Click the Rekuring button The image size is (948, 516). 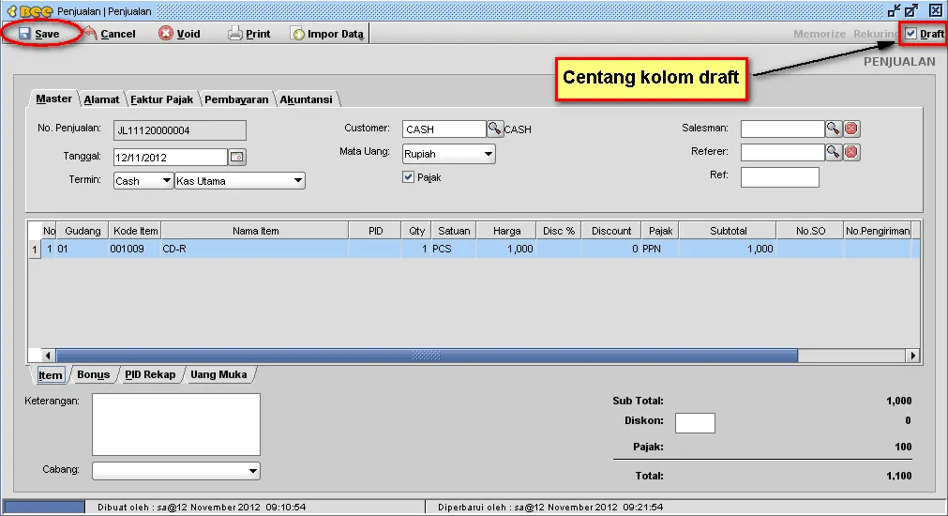876,34
